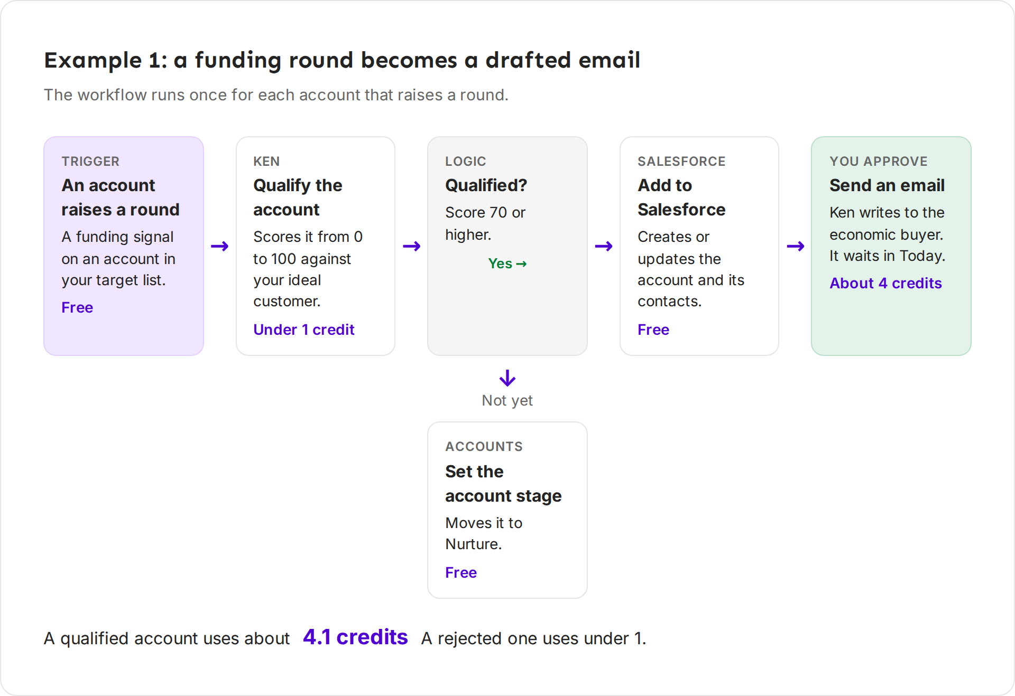Click the 'Example 1' title heading
1015x696 pixels.
pos(342,60)
